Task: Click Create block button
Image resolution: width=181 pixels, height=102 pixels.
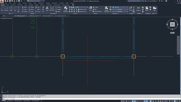Action: point(95,7)
